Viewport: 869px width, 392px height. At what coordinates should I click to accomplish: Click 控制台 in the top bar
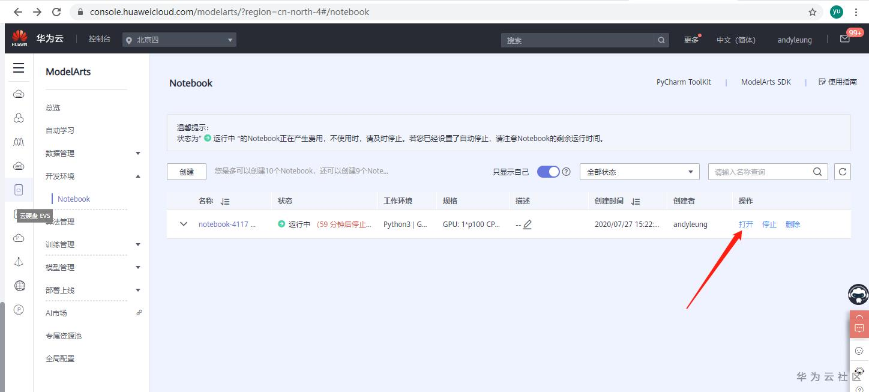(100, 39)
